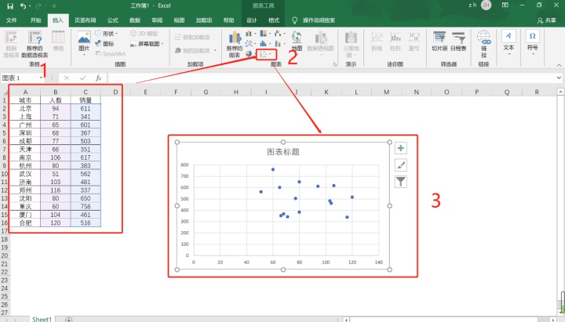Open the charts group dialog launcher
This screenshot has height=322, width=565.
click(x=335, y=64)
